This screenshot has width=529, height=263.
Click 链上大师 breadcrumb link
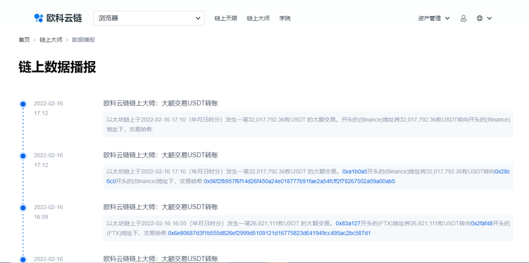click(51, 40)
